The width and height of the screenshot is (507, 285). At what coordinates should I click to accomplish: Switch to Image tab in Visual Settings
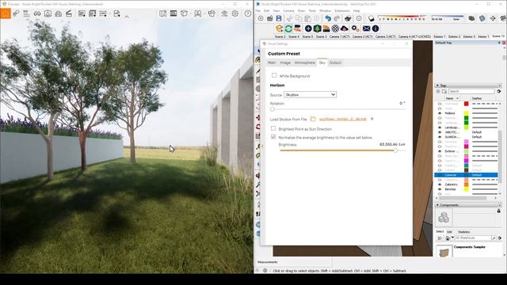tap(285, 63)
